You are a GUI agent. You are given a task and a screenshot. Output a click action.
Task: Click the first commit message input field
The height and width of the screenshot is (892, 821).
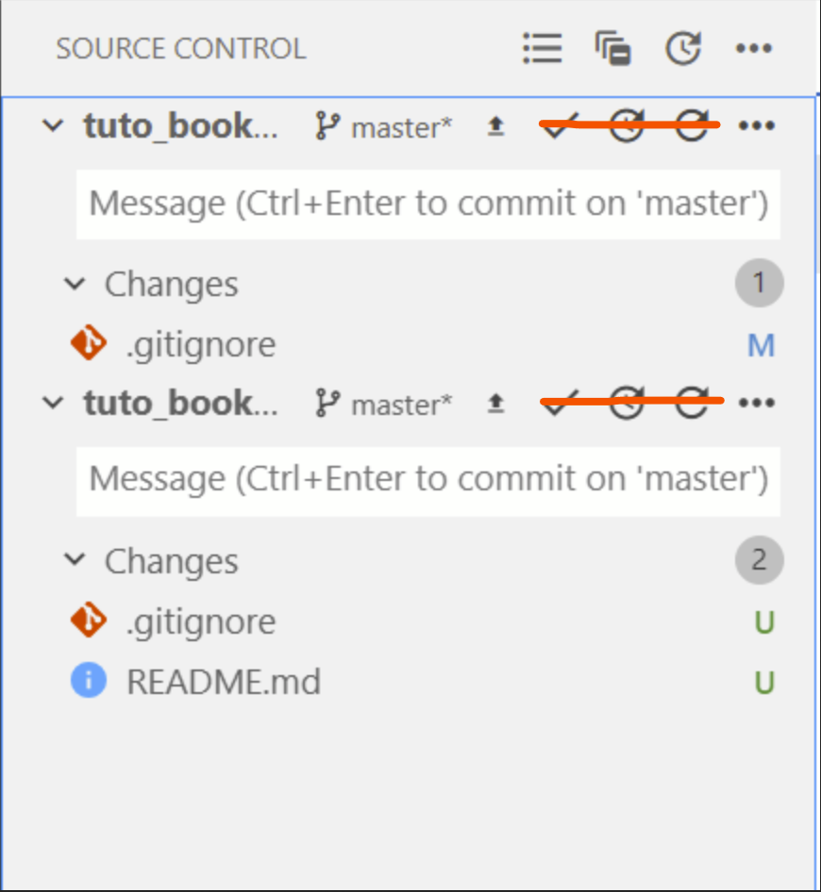[427, 203]
